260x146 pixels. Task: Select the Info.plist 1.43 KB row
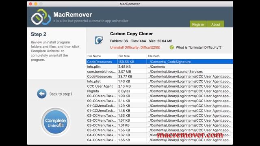pyautogui.click(x=160, y=81)
